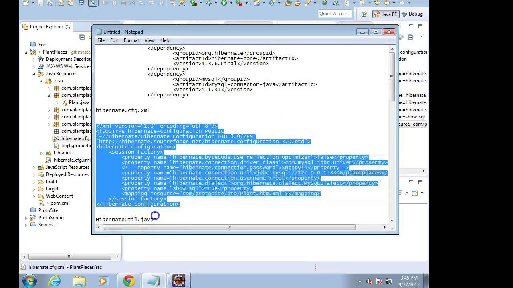Click the Eclipse icon on the taskbar
This screenshot has height=288, width=513.
pyautogui.click(x=178, y=281)
